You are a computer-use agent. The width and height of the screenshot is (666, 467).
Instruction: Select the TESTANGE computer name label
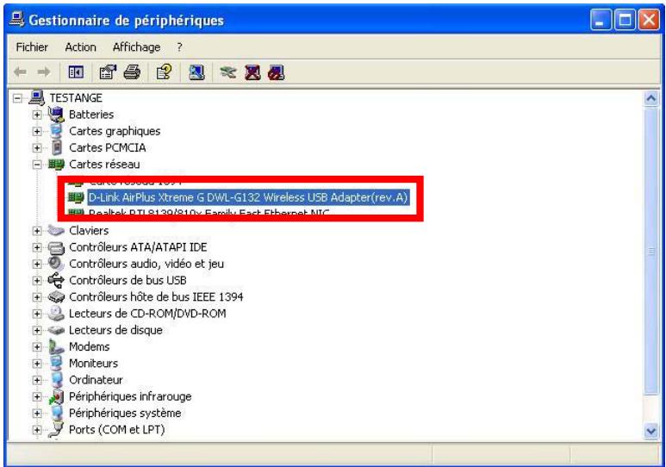click(x=76, y=98)
